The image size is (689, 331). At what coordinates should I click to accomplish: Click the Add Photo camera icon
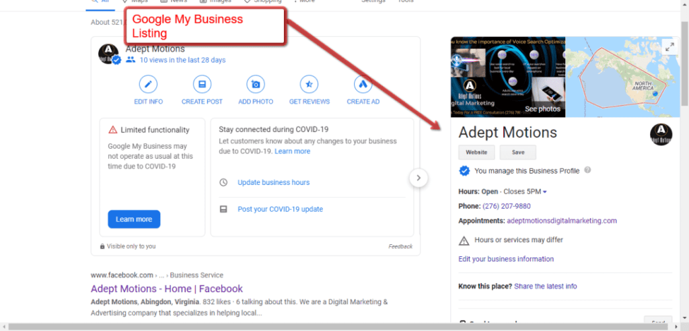coord(256,84)
